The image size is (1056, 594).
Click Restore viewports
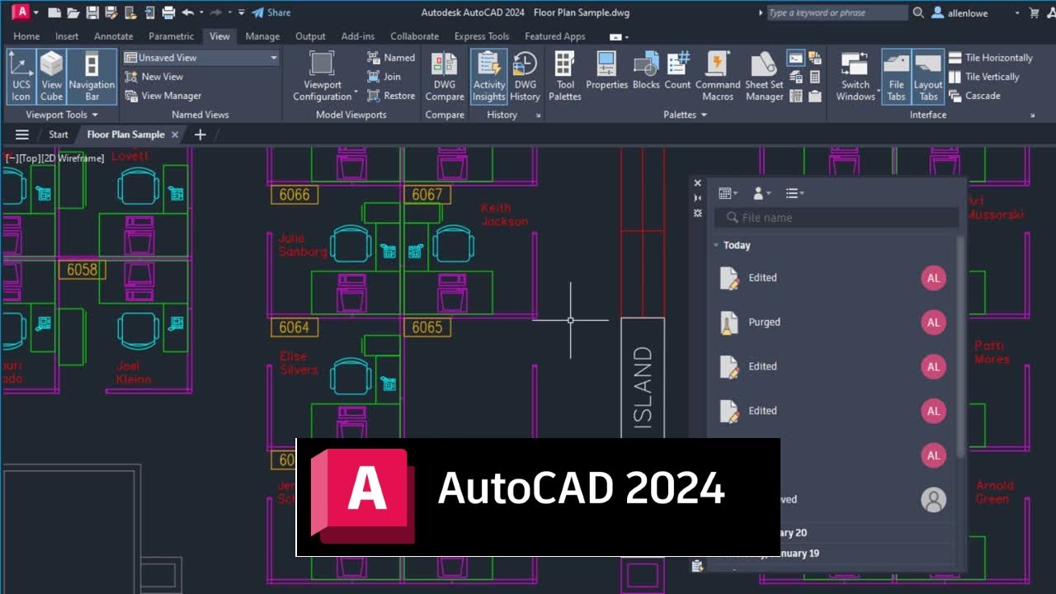pos(391,96)
